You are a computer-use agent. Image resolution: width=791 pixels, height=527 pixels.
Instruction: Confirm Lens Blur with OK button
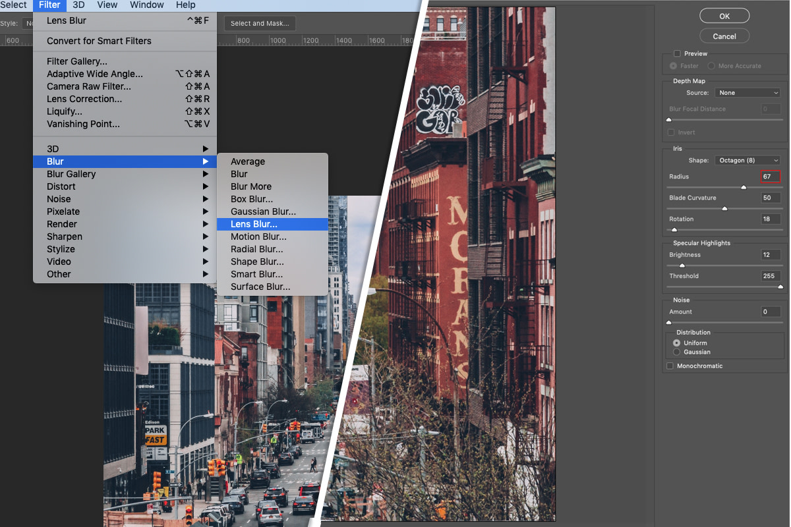tap(724, 16)
